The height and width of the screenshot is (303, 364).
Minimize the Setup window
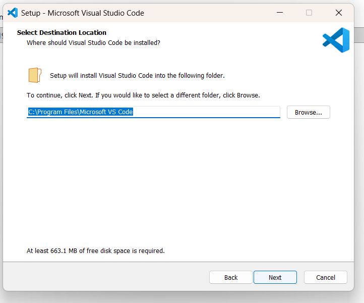click(280, 13)
